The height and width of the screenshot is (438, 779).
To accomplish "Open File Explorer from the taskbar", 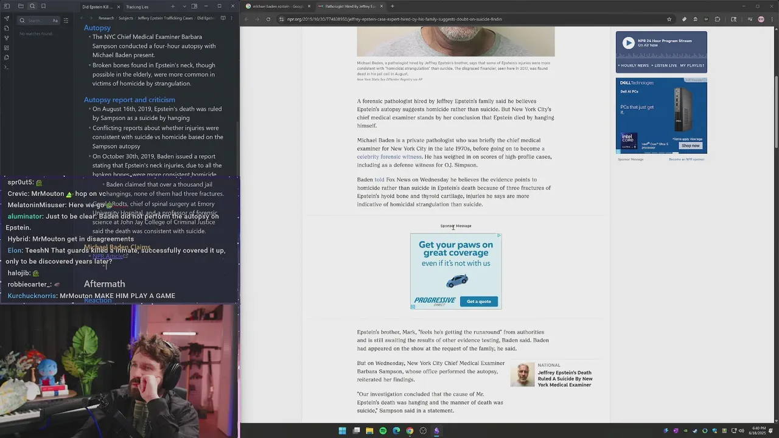I will pyautogui.click(x=369, y=431).
